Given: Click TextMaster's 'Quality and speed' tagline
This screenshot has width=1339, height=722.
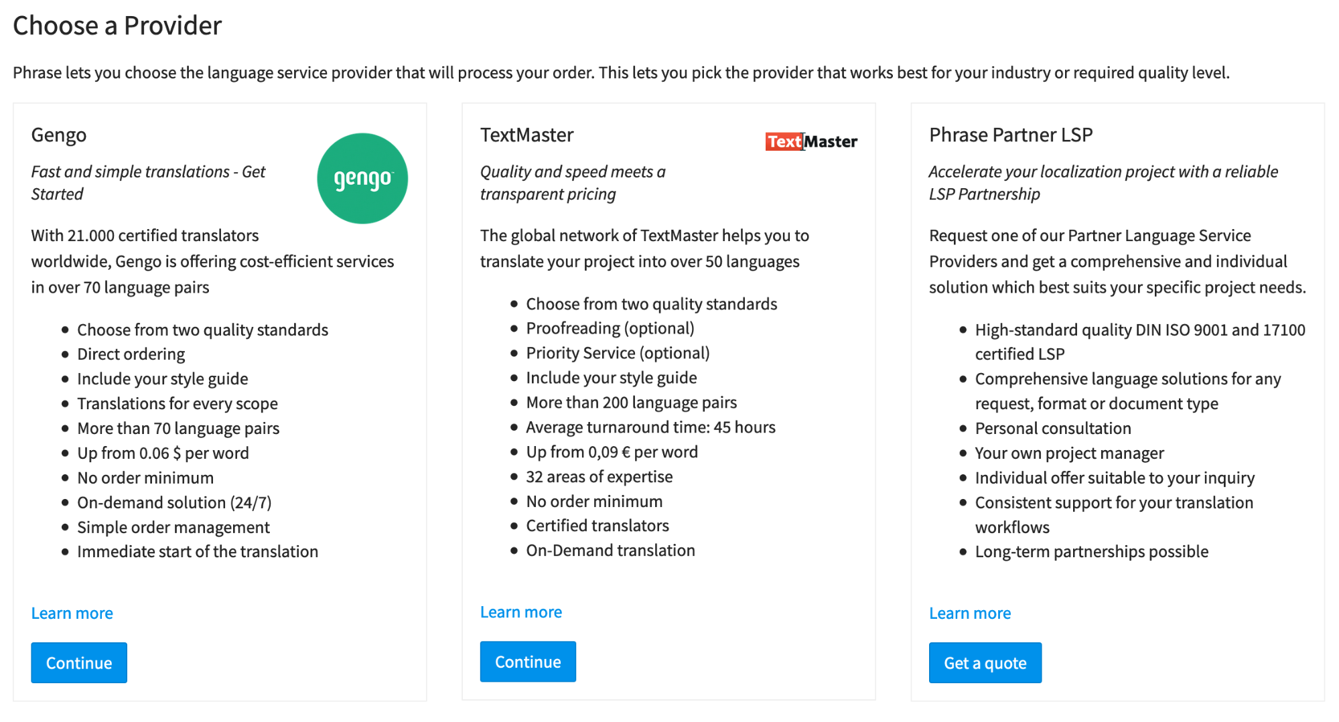Looking at the screenshot, I should (x=573, y=182).
